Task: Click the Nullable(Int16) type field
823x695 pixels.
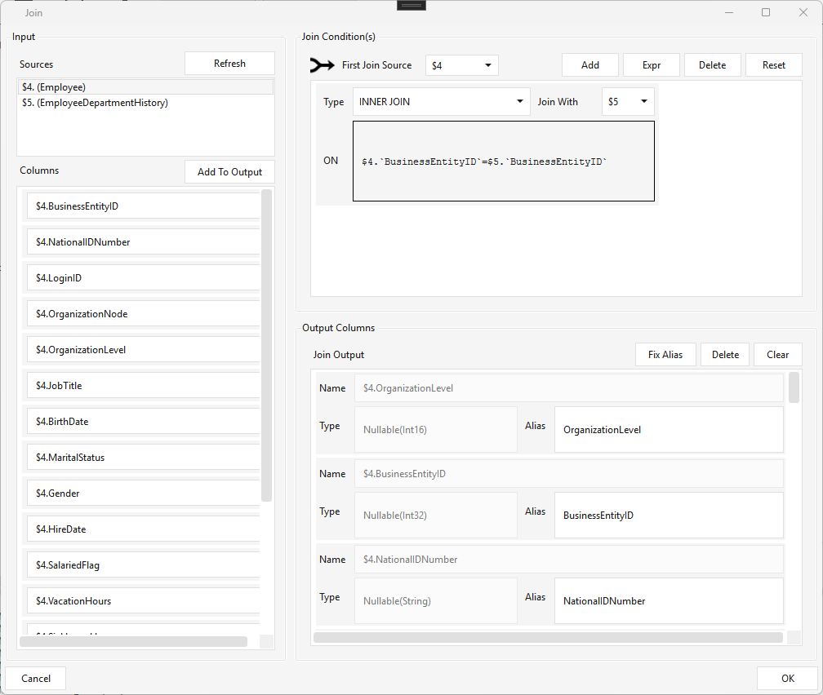Action: [436, 430]
